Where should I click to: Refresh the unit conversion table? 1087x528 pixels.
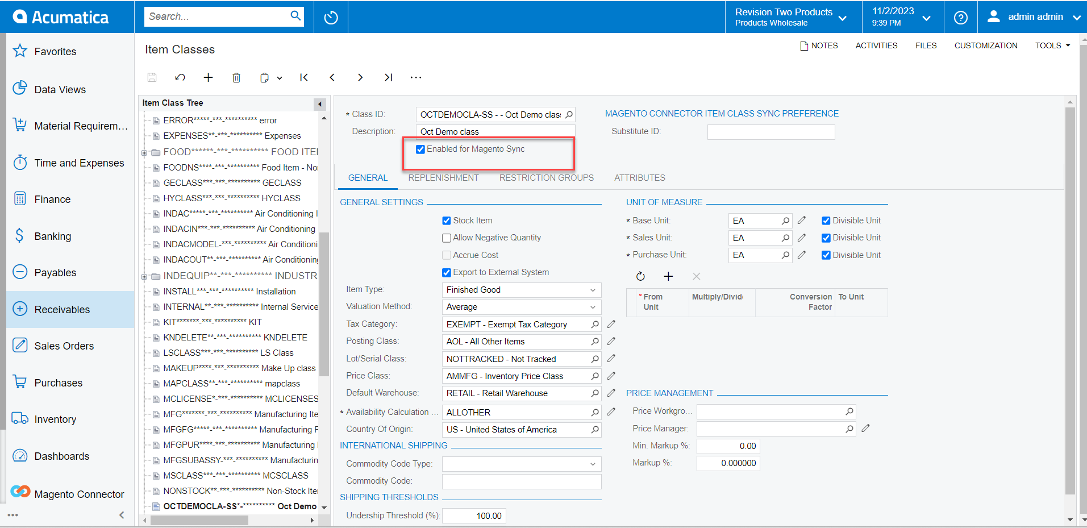pyautogui.click(x=640, y=276)
